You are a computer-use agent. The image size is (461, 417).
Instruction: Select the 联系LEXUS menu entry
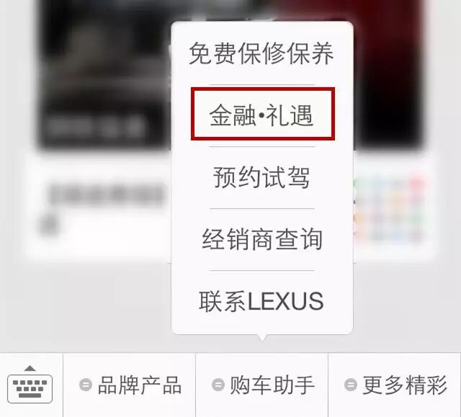[x=261, y=301]
